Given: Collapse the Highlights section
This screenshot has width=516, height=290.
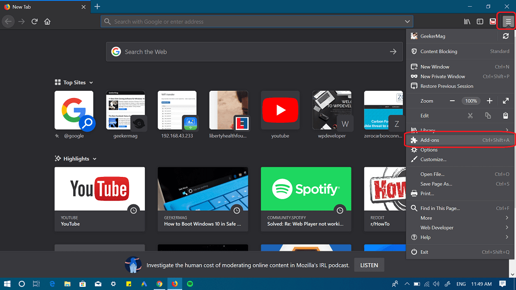Looking at the screenshot, I should point(94,159).
